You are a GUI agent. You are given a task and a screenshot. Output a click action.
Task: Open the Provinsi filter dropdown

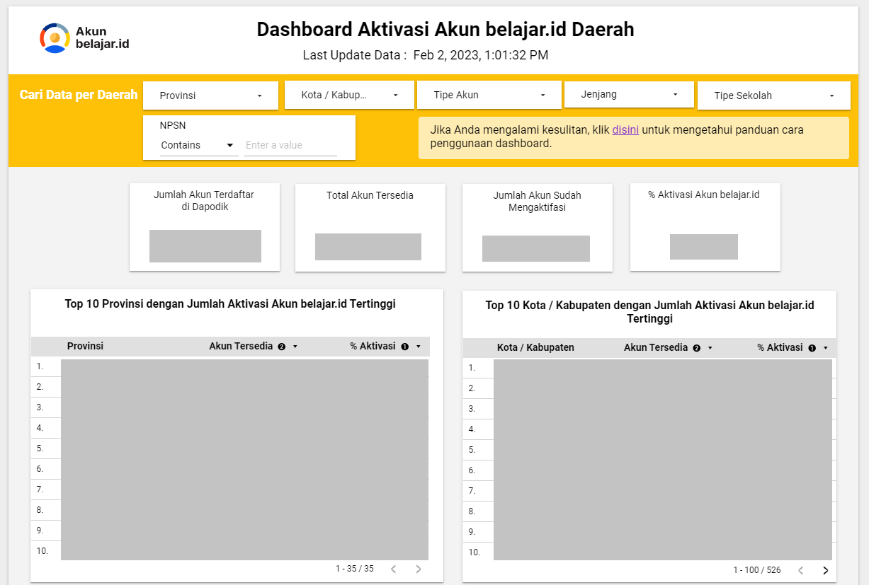(210, 95)
